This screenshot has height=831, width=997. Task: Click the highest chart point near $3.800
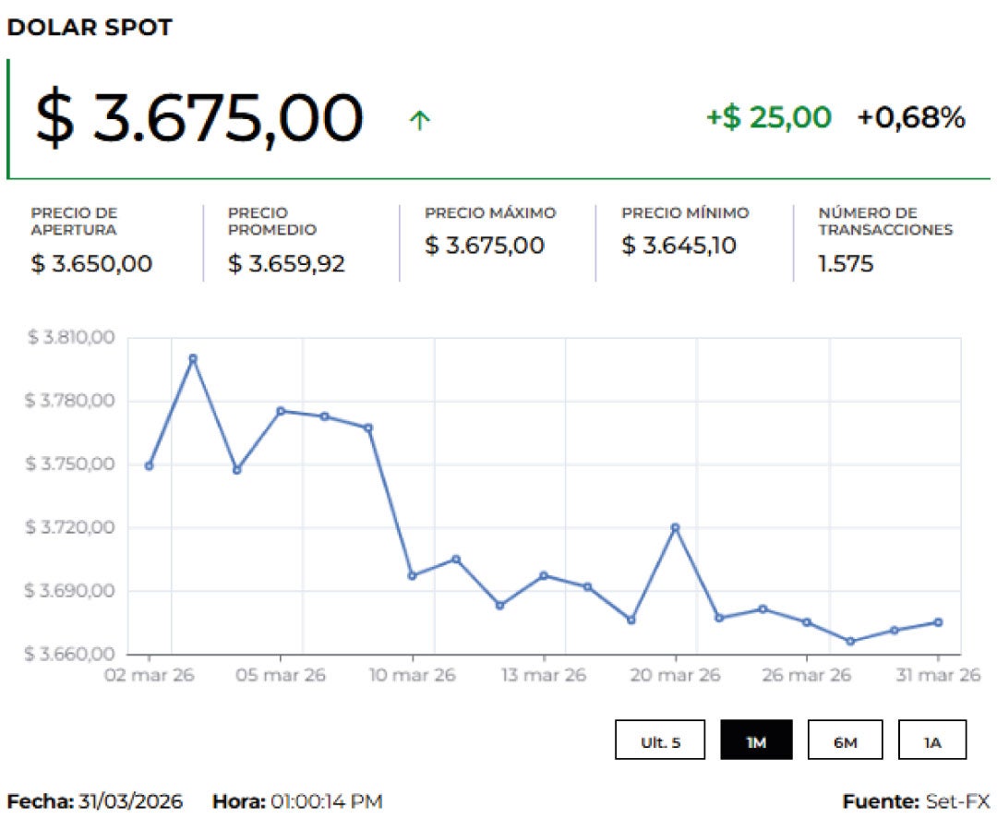coord(193,358)
